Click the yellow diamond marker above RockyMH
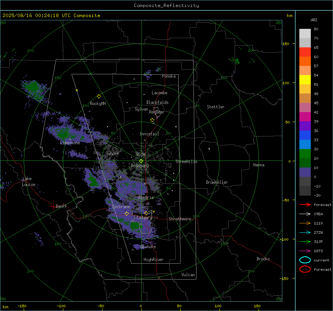The height and width of the screenshot is (311, 333). pos(99,97)
